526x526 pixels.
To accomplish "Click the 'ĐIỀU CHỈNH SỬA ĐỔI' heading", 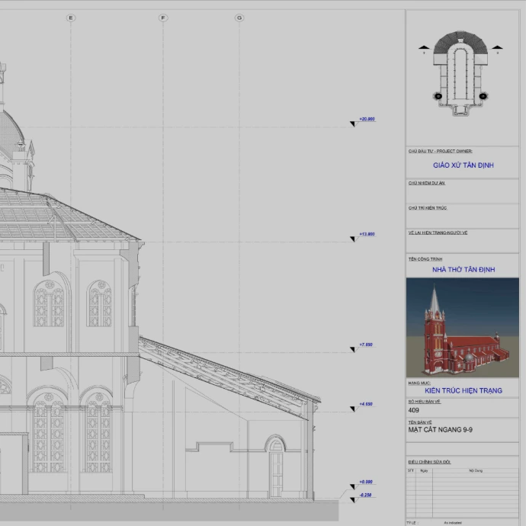I will (x=429, y=462).
